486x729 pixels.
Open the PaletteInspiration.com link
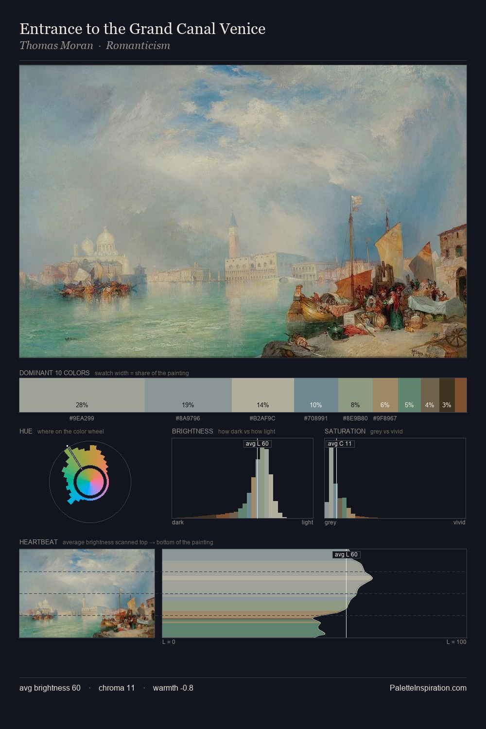tap(428, 688)
